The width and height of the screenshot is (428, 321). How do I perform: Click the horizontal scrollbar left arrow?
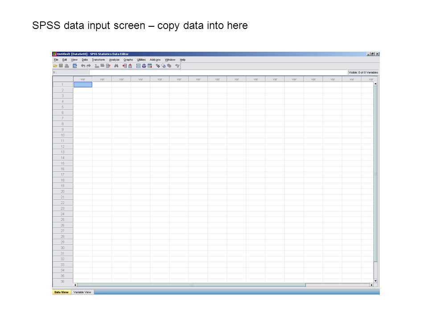point(75,285)
